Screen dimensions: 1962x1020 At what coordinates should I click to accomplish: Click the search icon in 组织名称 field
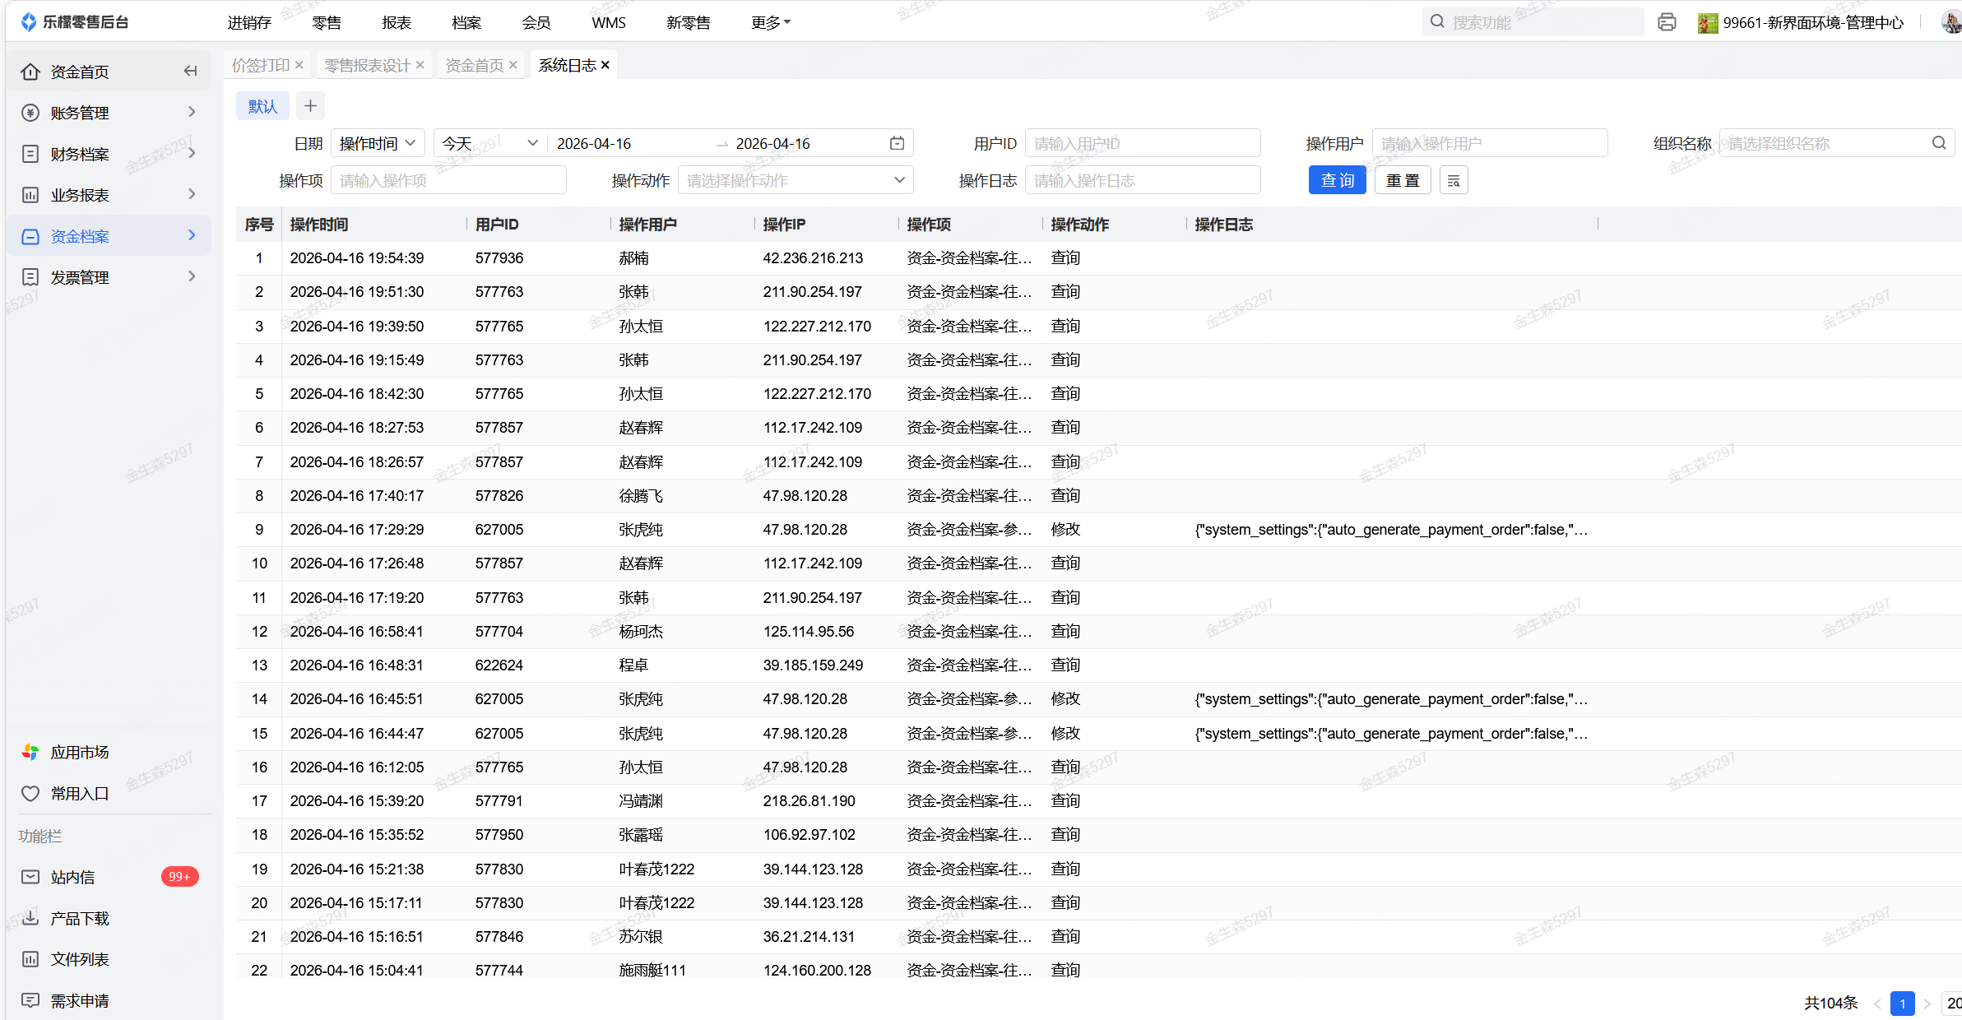[x=1939, y=143]
